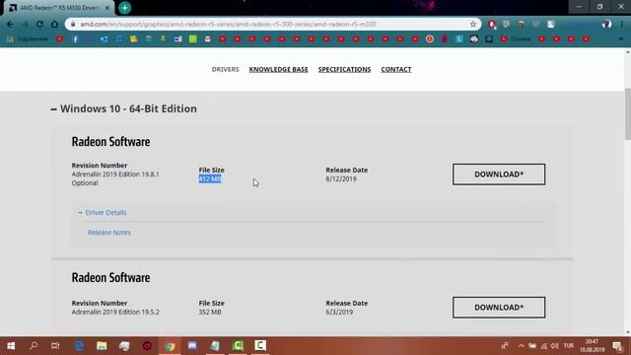Bookmark this page with the star icon
Screen dimensions: 631x355
[473, 24]
